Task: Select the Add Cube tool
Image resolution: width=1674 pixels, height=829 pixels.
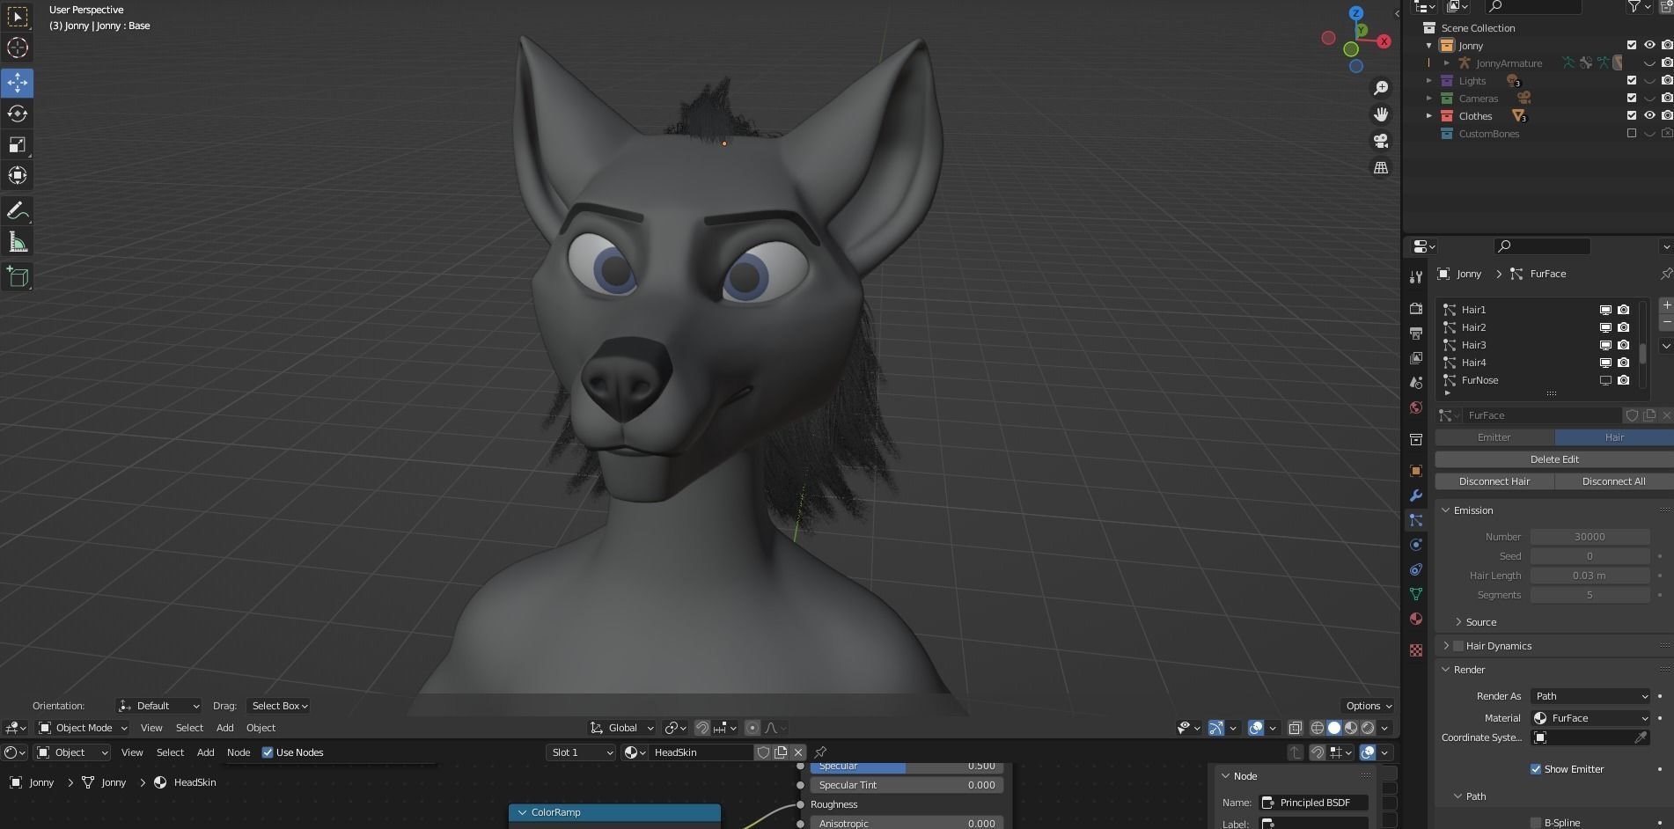Action: (x=18, y=277)
